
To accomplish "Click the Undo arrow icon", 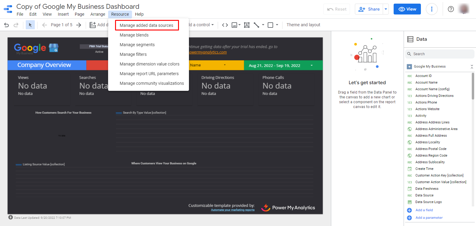I will (x=6, y=25).
